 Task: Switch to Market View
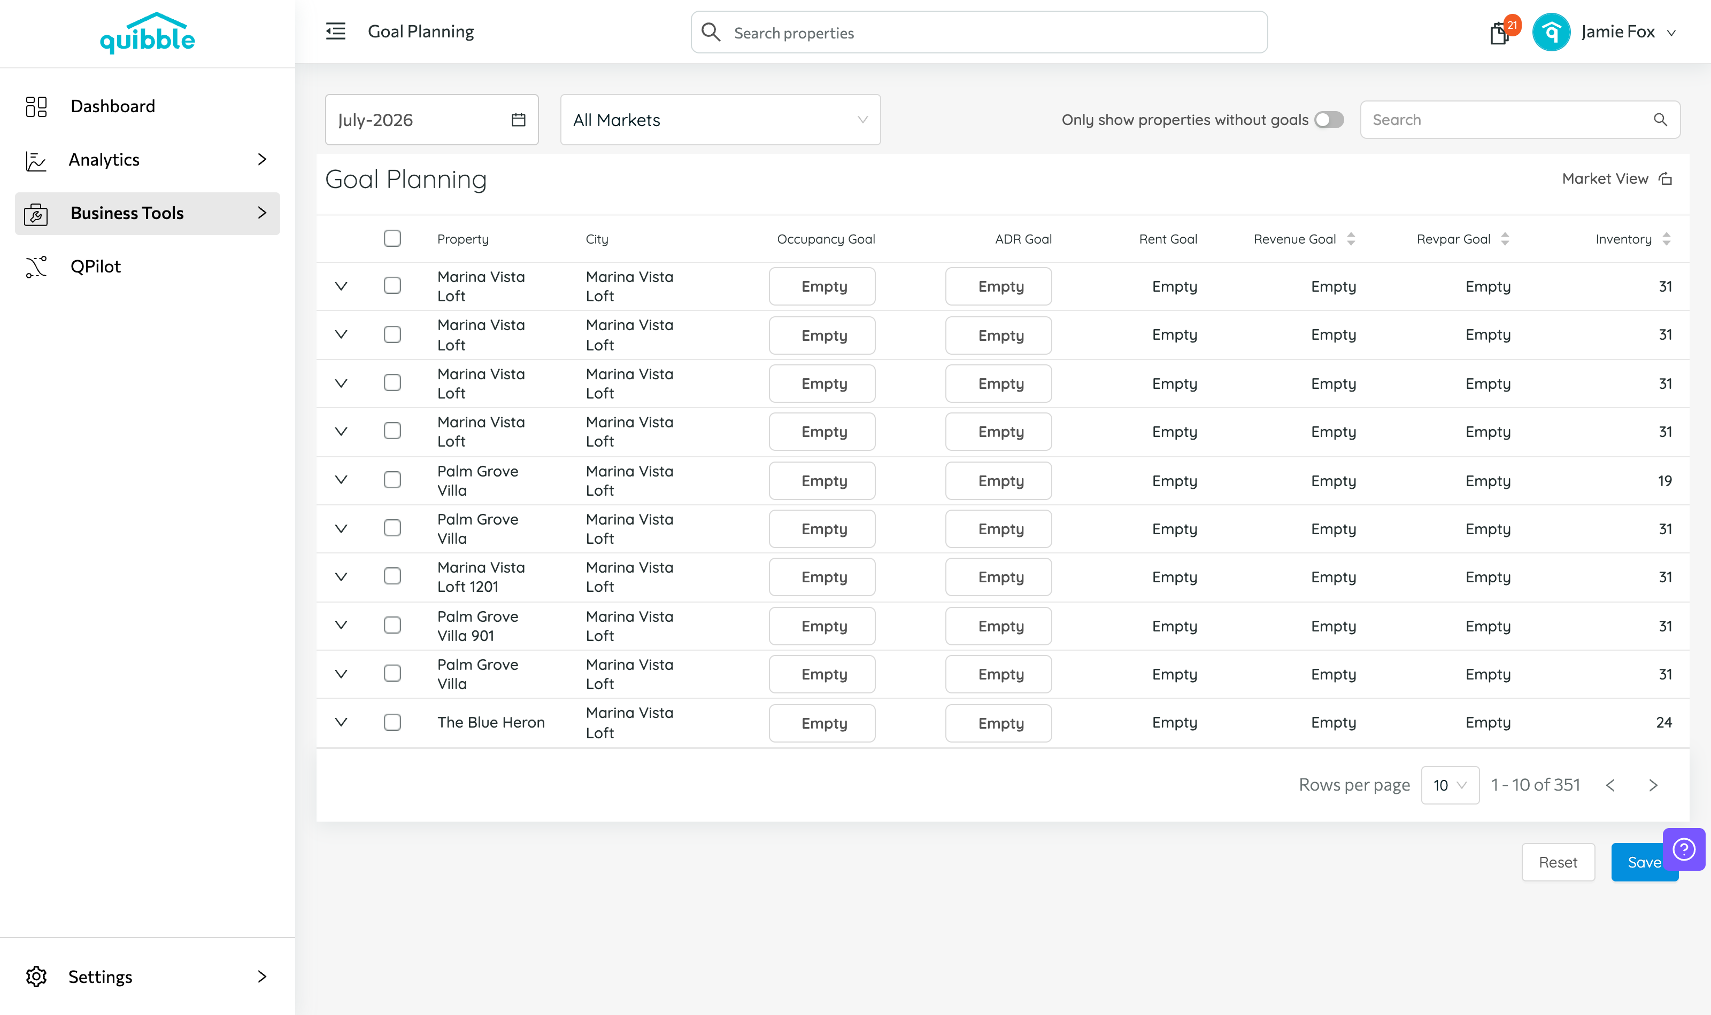(1616, 178)
